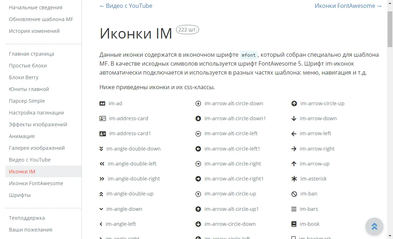The image size is (393, 239).
Task: Select Техподдержка in the sidebar
Action: tap(26, 218)
